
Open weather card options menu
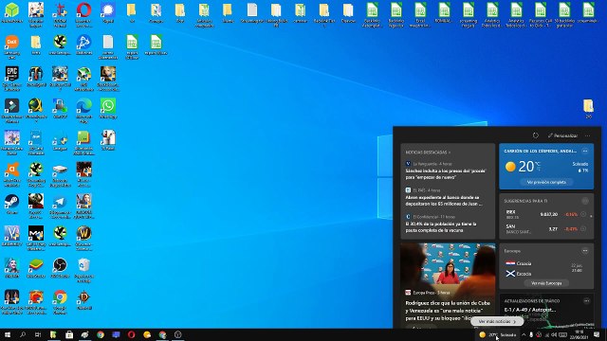(585, 151)
